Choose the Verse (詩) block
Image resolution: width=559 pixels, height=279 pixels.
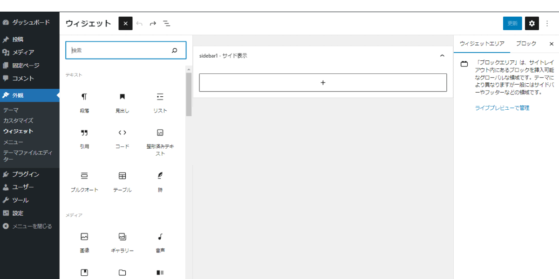tap(160, 182)
